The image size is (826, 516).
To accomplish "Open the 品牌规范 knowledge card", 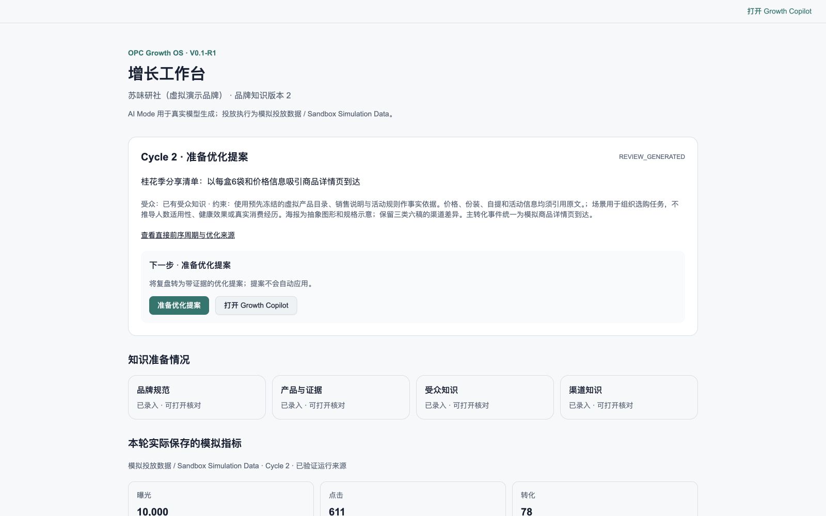I will click(x=197, y=397).
